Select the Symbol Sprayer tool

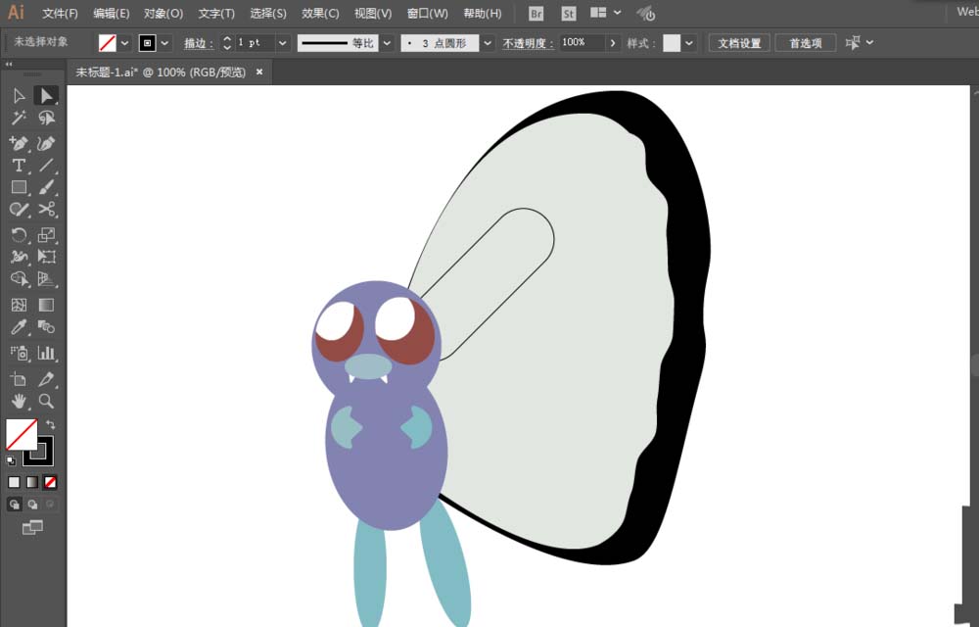pyautogui.click(x=19, y=353)
